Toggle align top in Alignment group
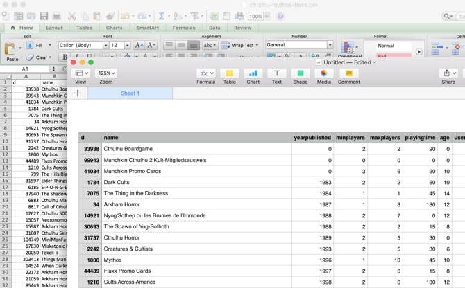 [169, 45]
